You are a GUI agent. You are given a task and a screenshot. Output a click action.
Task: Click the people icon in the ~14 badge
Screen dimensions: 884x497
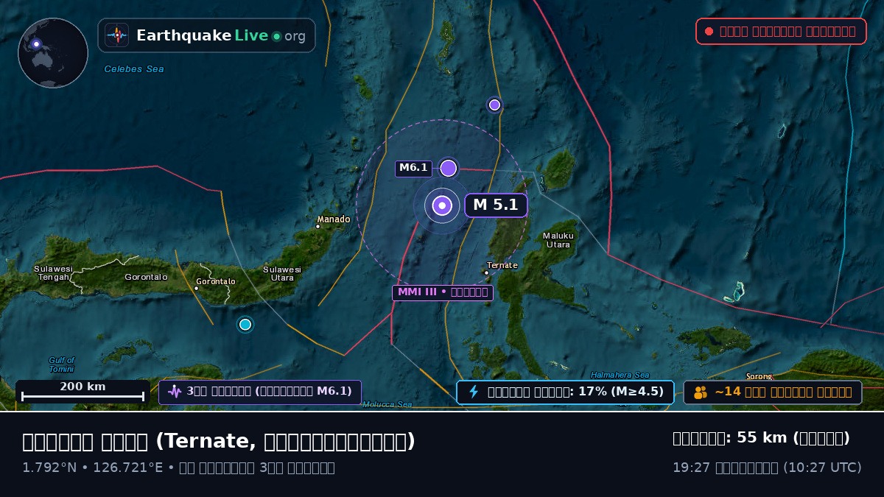click(x=701, y=392)
